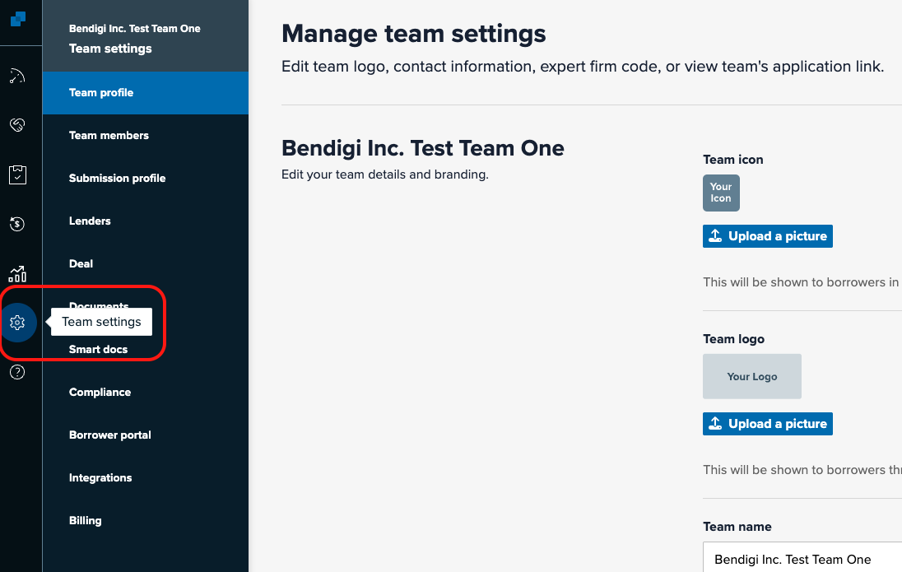Screen dimensions: 902x572
Task: Select the Team profile menu item
Action: pyautogui.click(x=101, y=93)
